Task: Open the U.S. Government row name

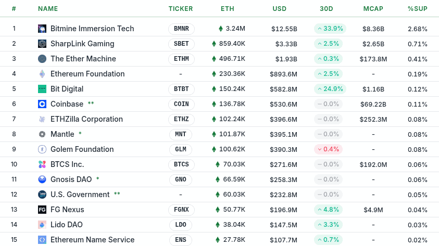Action: click(x=80, y=195)
